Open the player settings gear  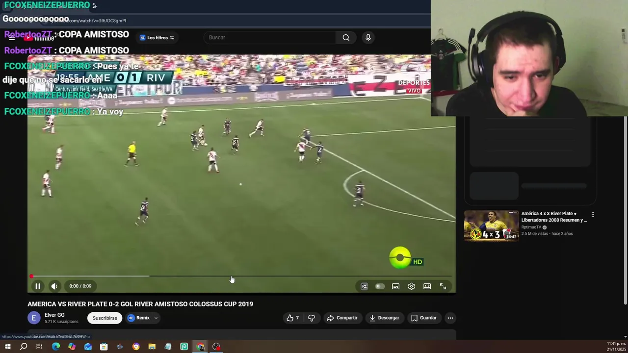(411, 286)
